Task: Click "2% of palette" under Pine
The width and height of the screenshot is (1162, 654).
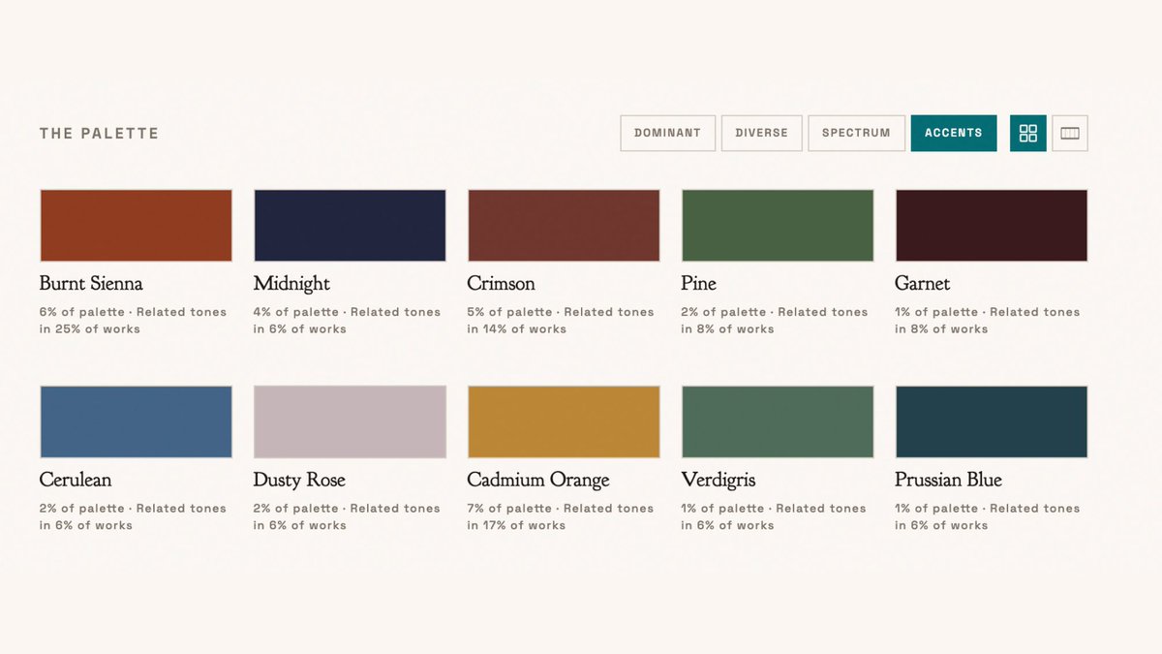Action: 723,312
